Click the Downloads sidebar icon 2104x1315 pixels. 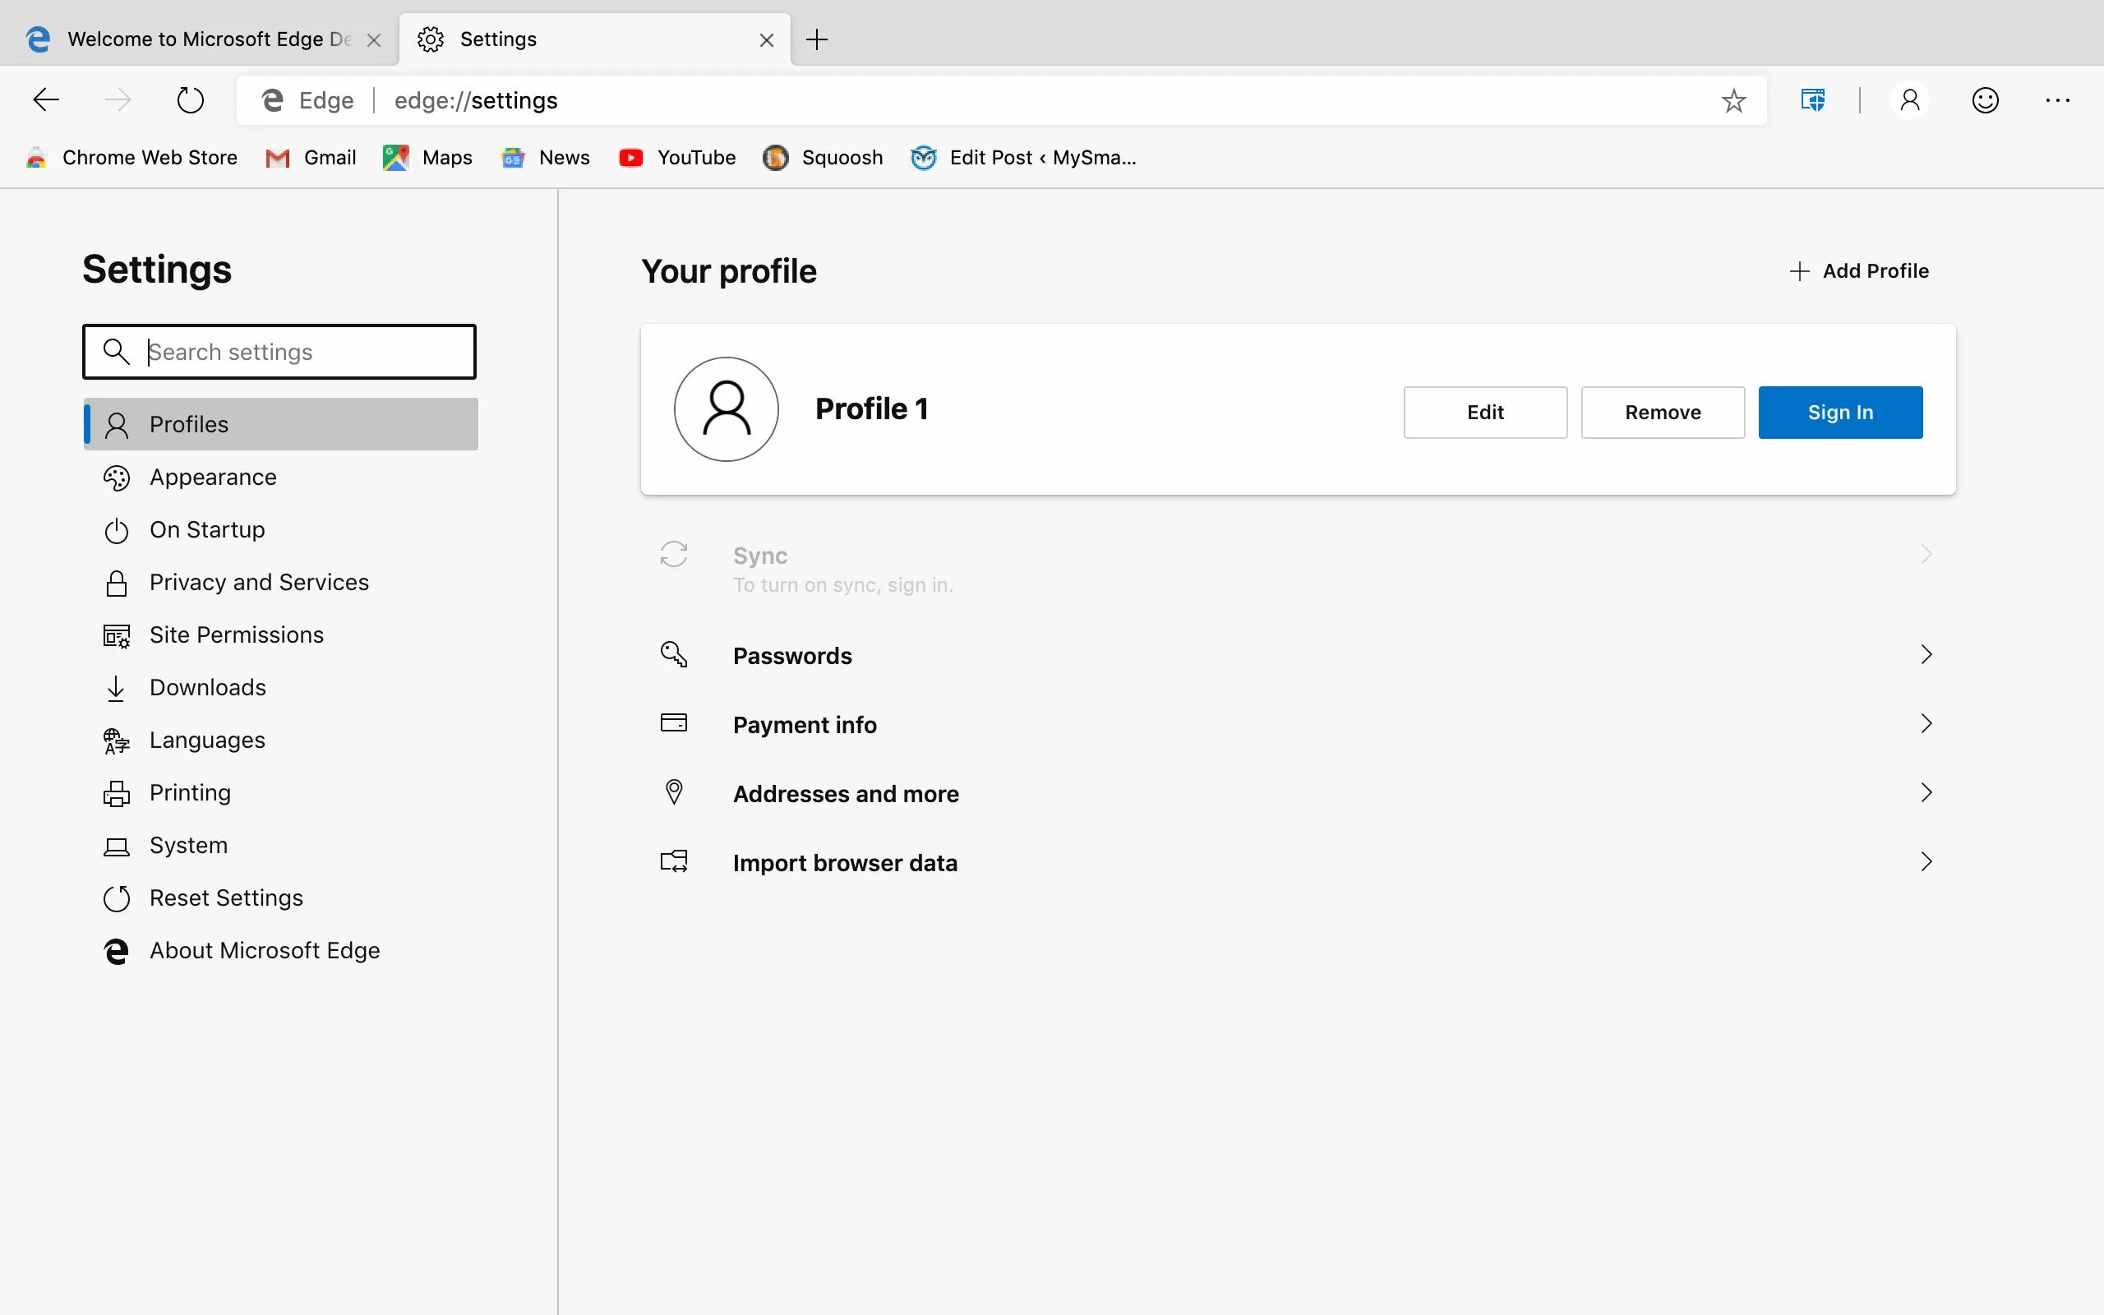118,686
